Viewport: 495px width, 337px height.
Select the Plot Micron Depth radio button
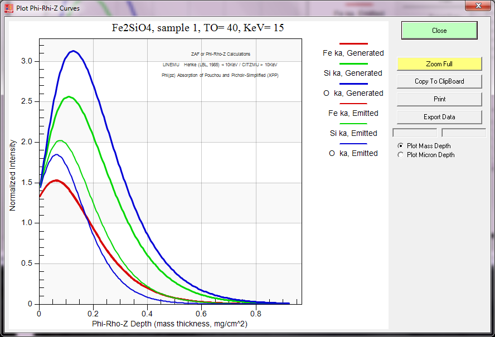point(400,155)
